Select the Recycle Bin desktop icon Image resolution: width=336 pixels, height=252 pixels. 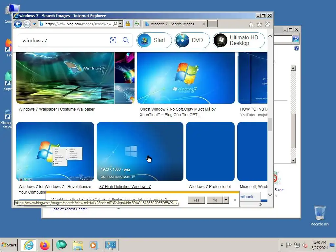(320, 216)
